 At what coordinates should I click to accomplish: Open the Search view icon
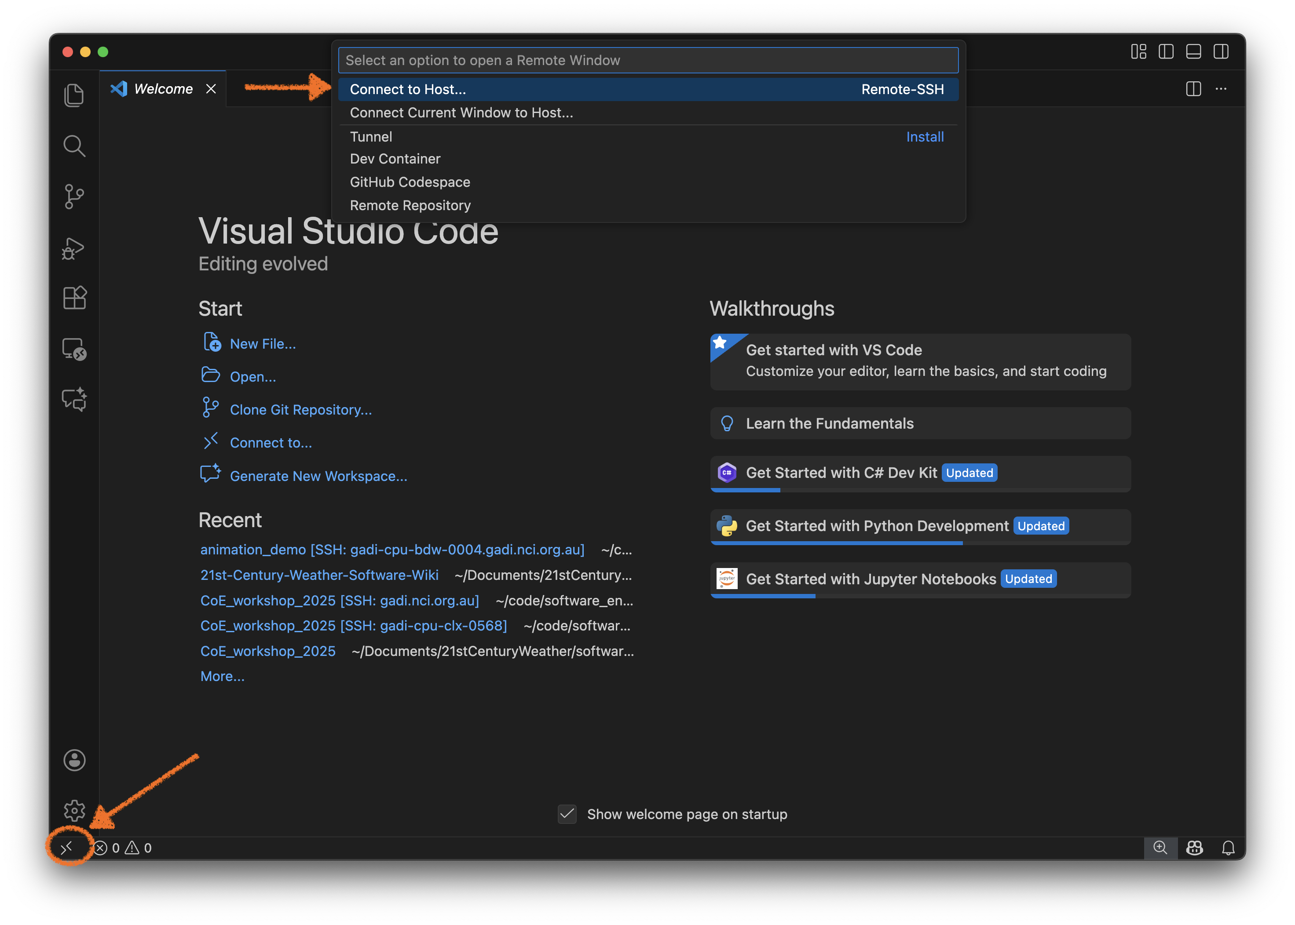(74, 146)
